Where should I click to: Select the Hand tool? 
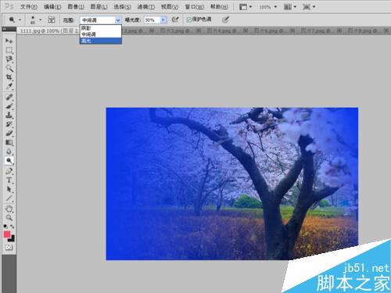pyautogui.click(x=9, y=209)
